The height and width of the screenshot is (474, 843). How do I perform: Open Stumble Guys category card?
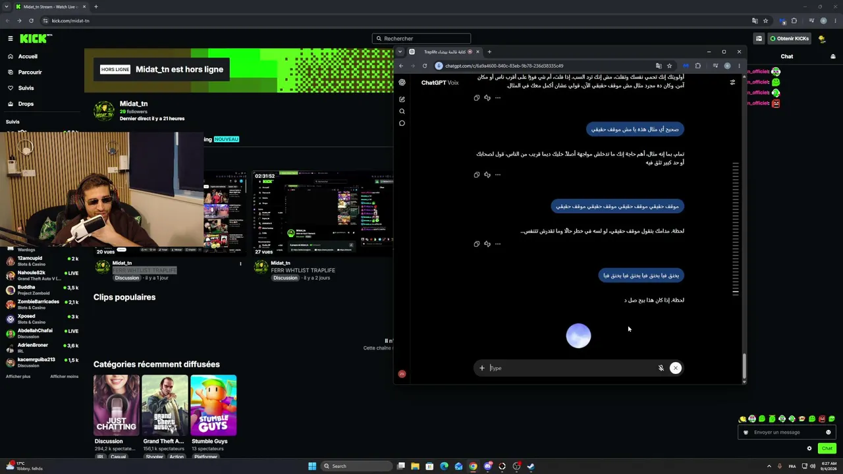pyautogui.click(x=213, y=406)
